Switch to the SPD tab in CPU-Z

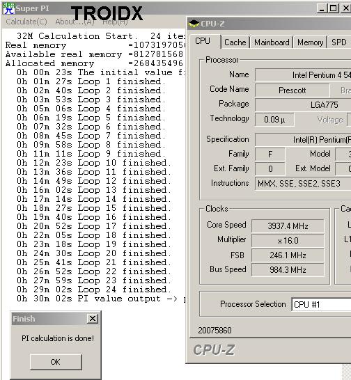[x=339, y=42]
